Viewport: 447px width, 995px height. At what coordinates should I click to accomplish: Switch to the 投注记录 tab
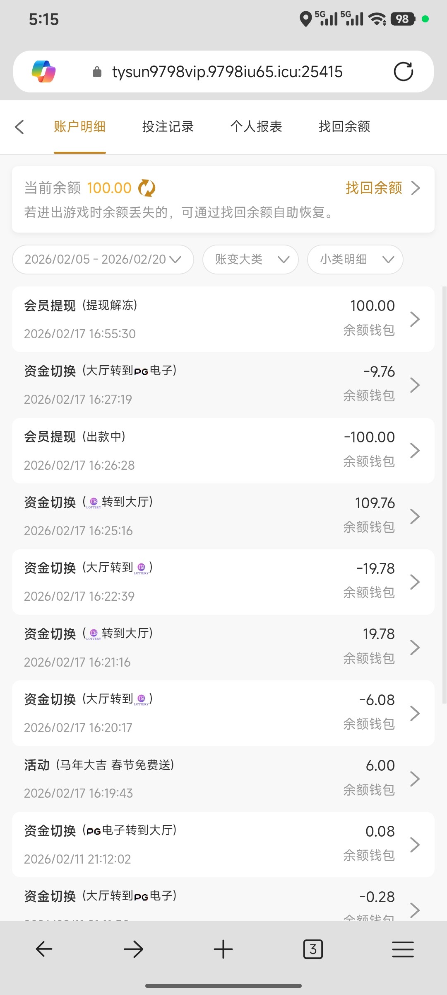click(168, 127)
